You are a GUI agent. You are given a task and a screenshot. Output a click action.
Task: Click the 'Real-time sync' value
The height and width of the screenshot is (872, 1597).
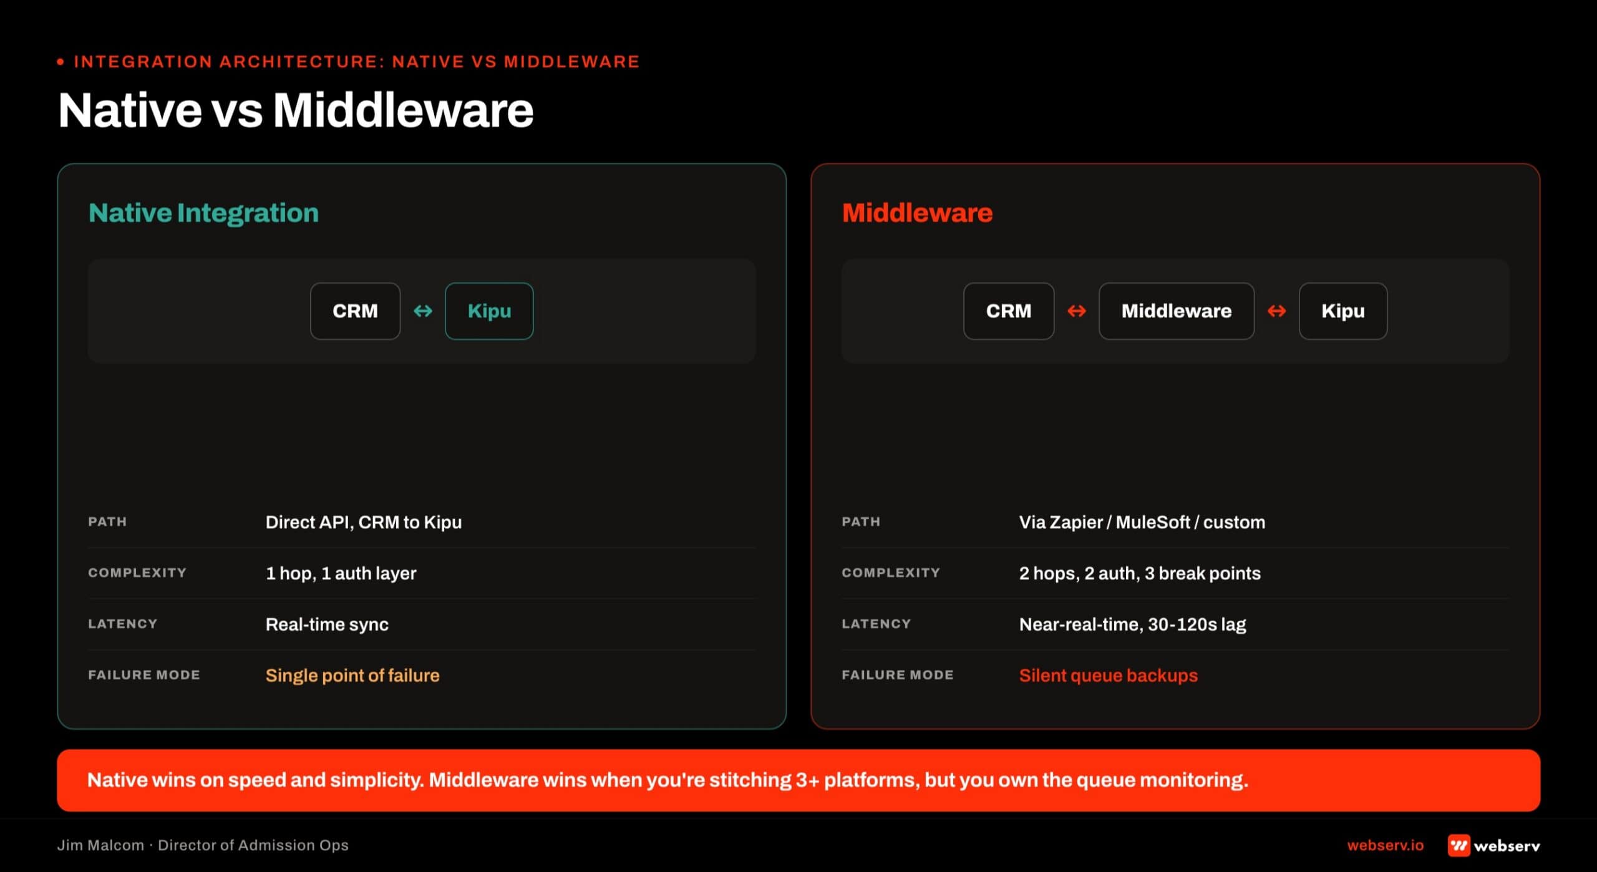pyautogui.click(x=327, y=624)
